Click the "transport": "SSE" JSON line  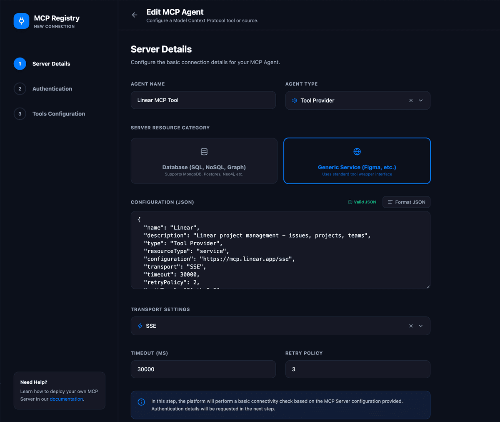175,267
